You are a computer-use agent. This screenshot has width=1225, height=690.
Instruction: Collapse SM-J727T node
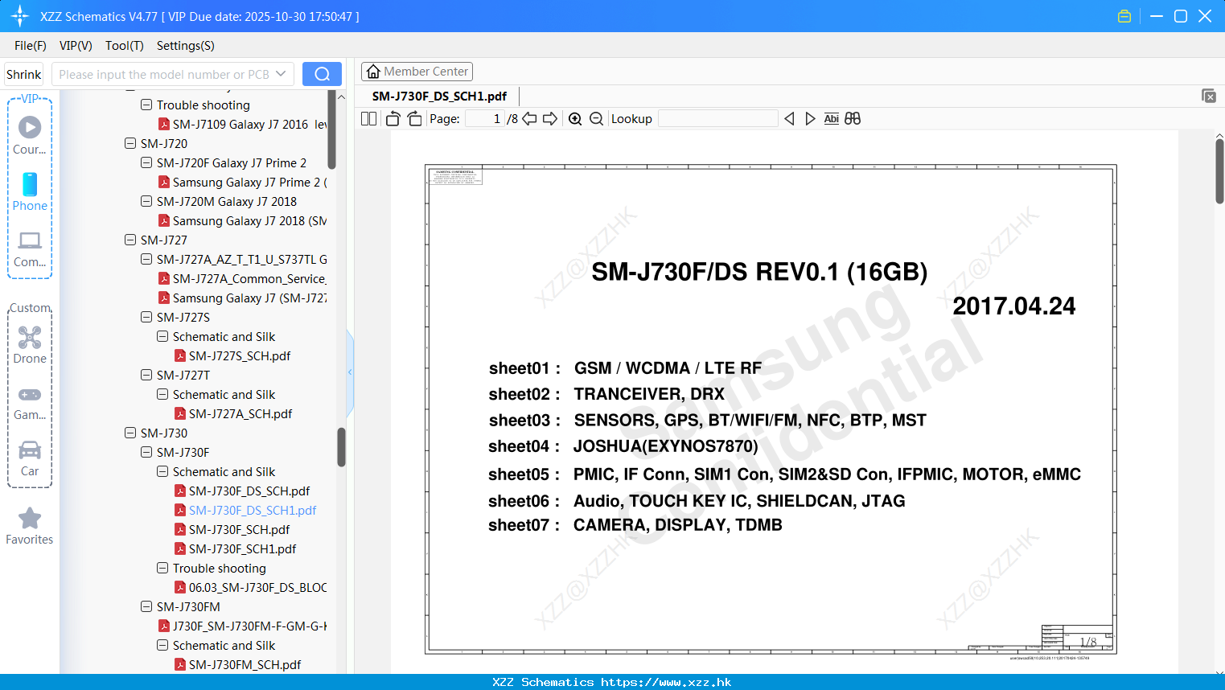click(x=146, y=375)
